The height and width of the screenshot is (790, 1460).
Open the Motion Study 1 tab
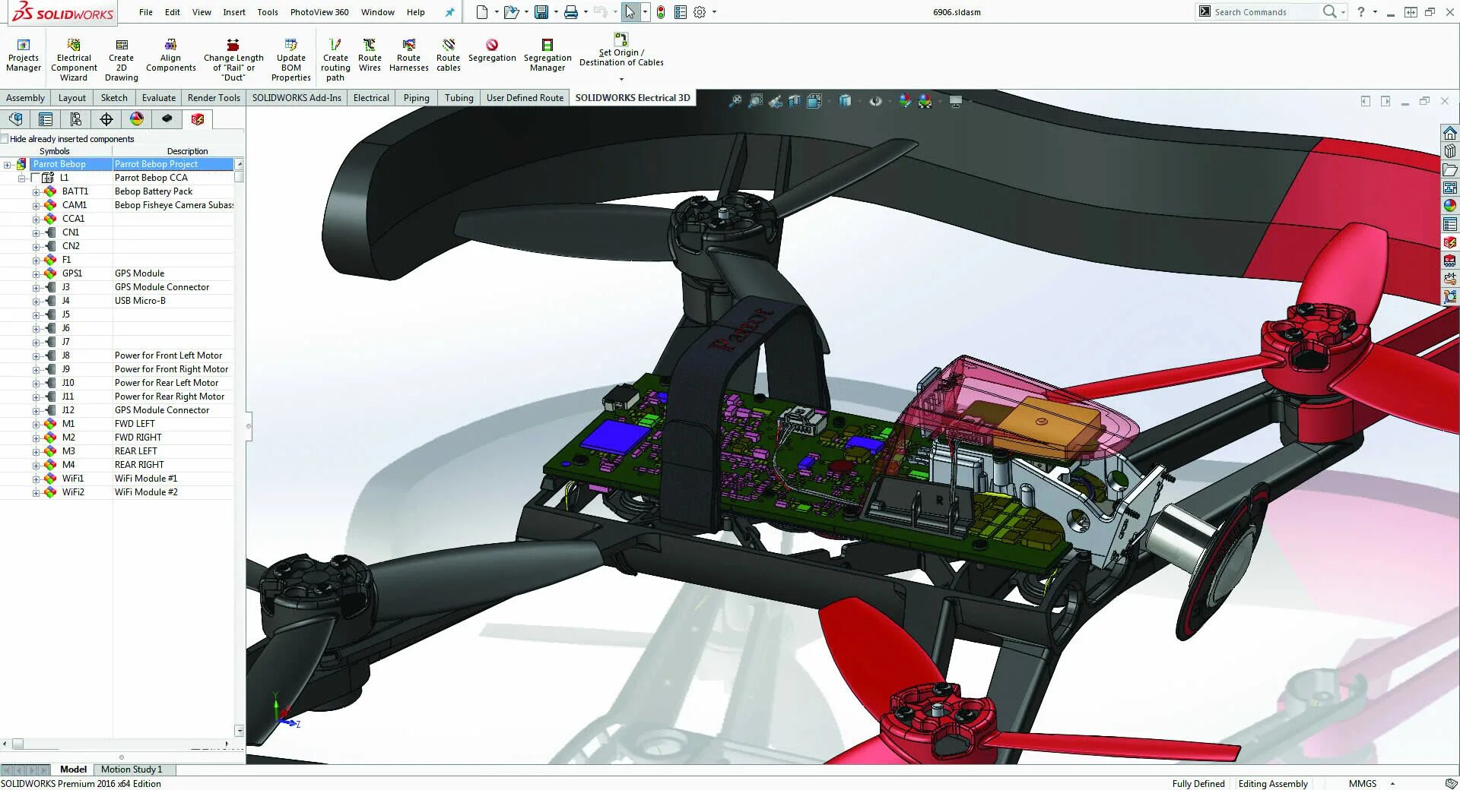[x=132, y=769]
